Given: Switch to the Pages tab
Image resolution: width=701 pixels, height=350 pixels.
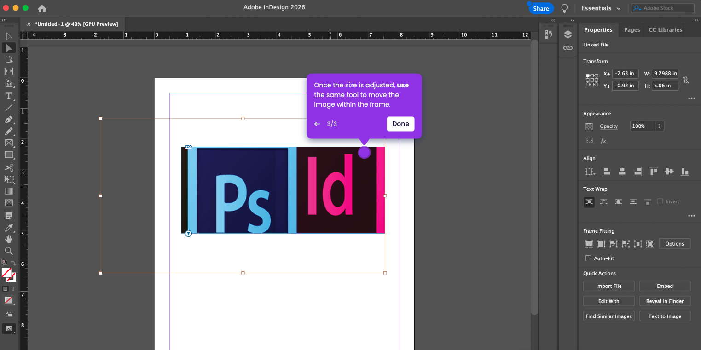Looking at the screenshot, I should 632,30.
